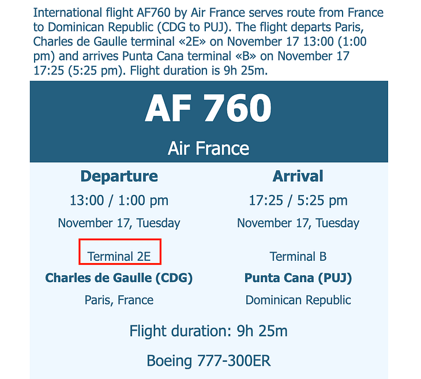Click the departure date November 17, Tuesday
The width and height of the screenshot is (421, 379).
click(x=119, y=223)
